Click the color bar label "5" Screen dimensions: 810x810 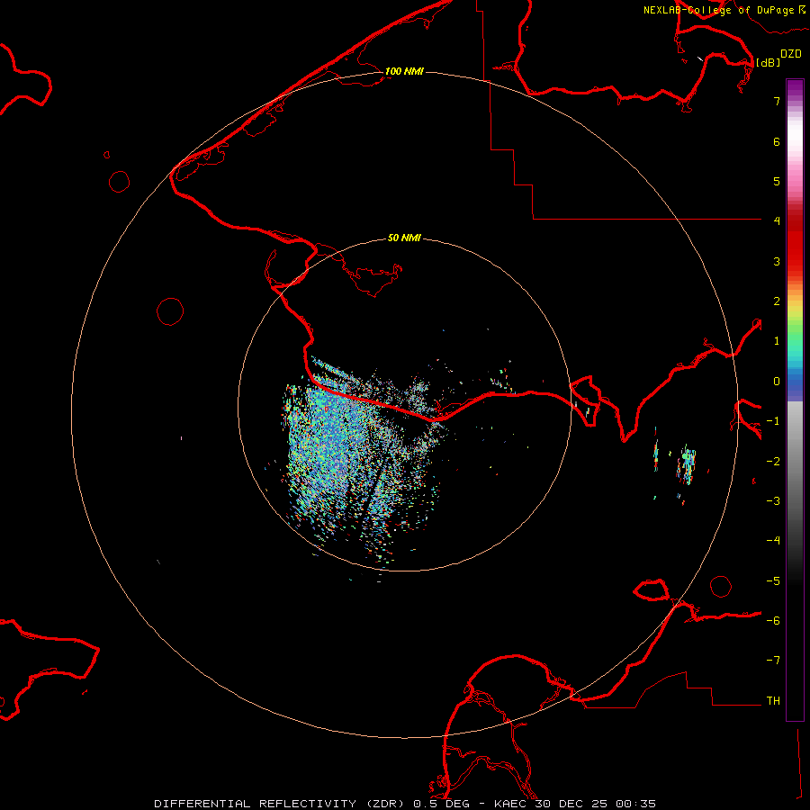777,181
